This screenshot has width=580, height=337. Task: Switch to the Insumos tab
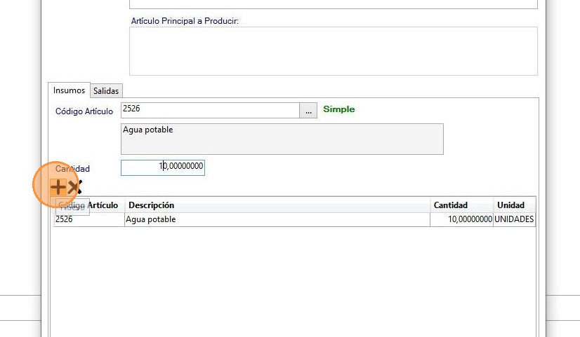pos(69,90)
